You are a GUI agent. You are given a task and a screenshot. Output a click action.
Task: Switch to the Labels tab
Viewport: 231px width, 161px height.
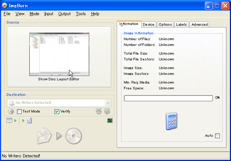[181, 25]
